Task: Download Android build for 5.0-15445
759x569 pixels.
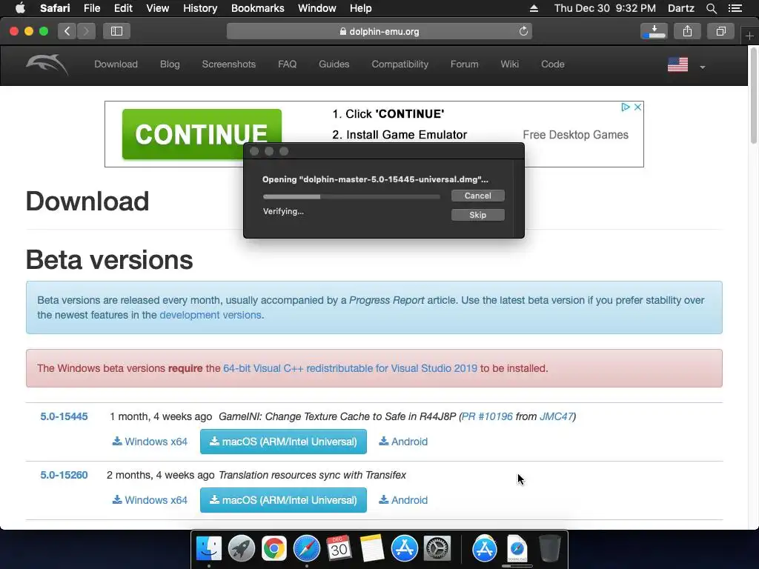Action: coord(403,442)
